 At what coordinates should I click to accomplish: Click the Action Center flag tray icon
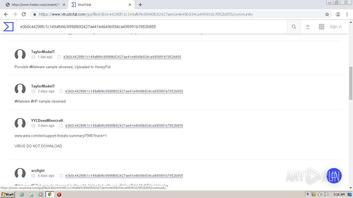click(327, 194)
